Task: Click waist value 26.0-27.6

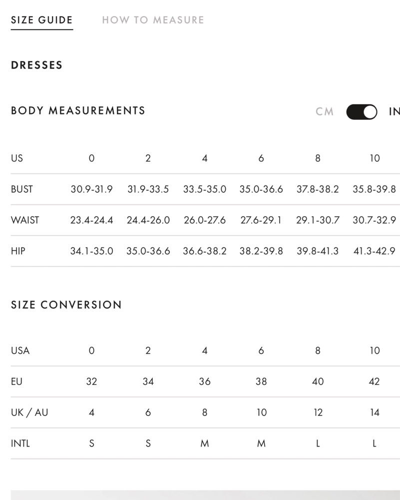Action: pos(205,220)
